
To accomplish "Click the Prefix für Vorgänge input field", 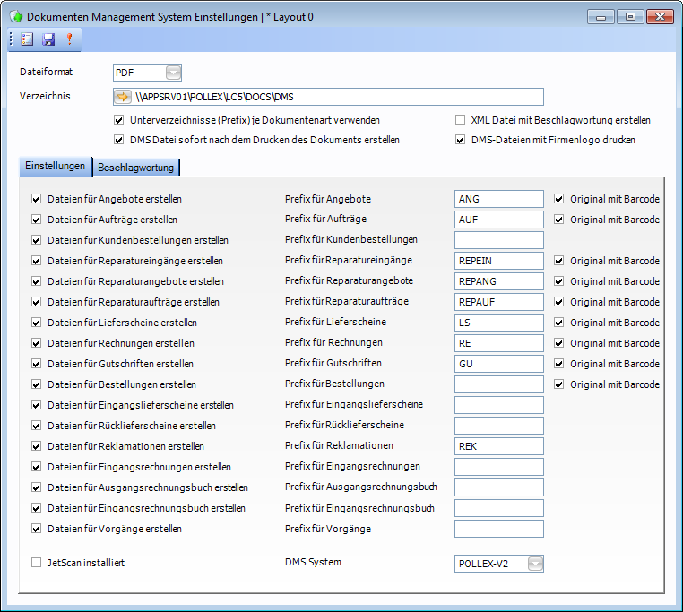I will [498, 529].
